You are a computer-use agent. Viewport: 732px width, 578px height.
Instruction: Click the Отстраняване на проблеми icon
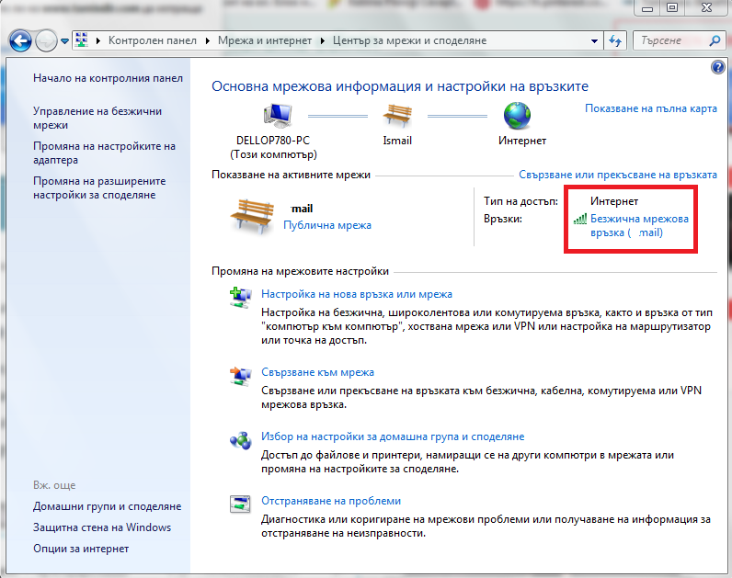point(240,503)
